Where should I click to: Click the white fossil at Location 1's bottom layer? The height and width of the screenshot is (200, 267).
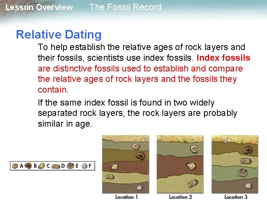point(140,188)
